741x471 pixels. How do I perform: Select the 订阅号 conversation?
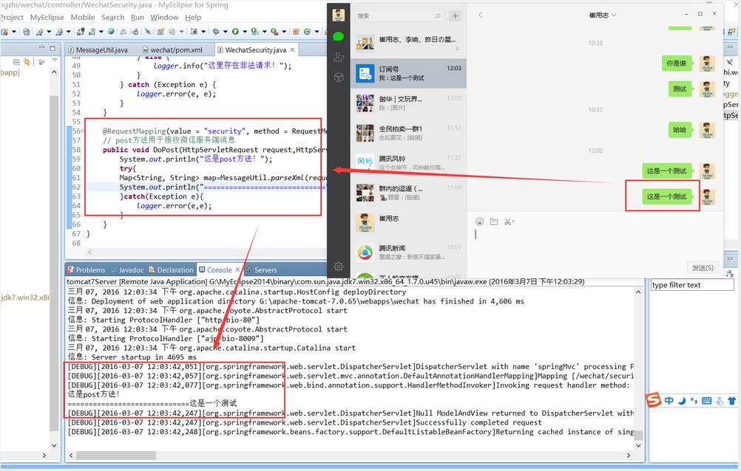408,73
